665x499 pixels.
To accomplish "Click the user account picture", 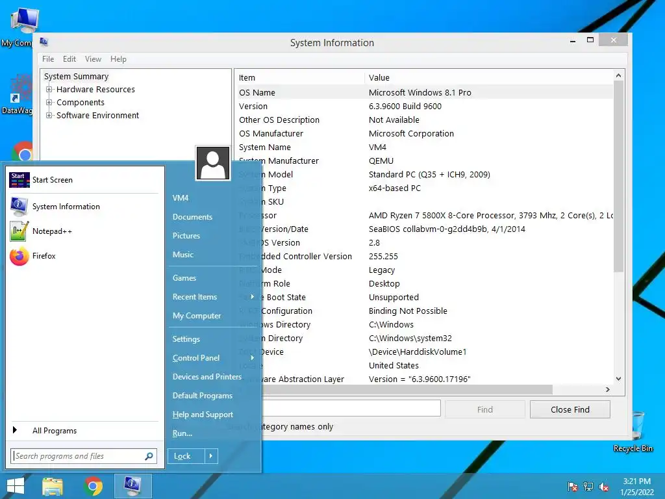I will (x=213, y=163).
